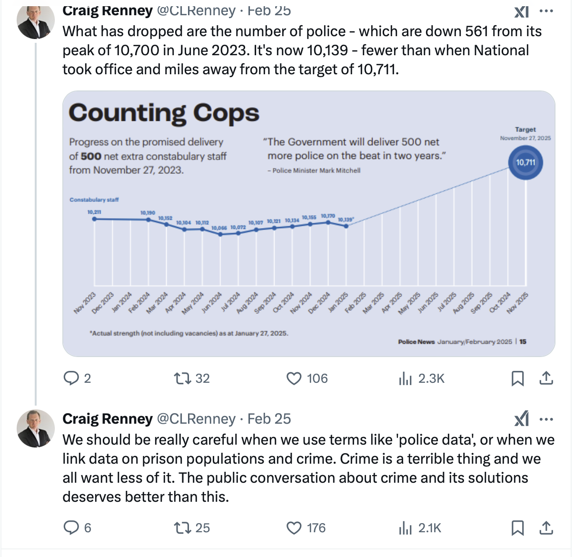Like the tweet with 106 likes
This screenshot has width=575, height=557.
294,378
